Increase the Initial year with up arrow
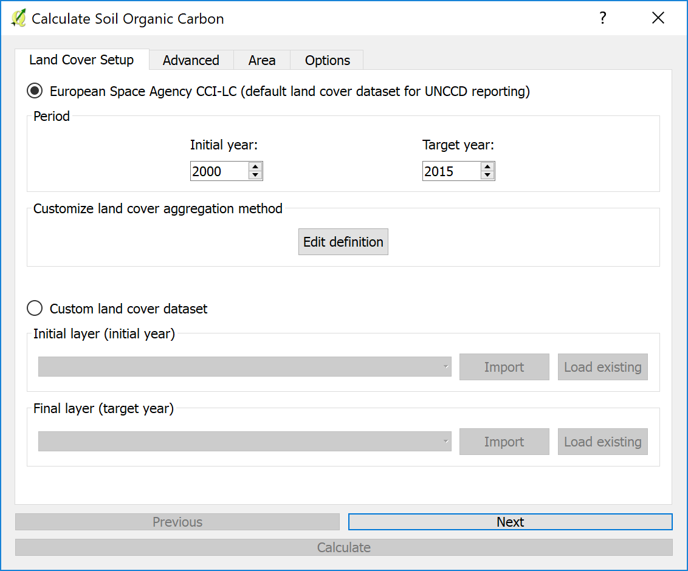The width and height of the screenshot is (688, 571). pos(255,167)
